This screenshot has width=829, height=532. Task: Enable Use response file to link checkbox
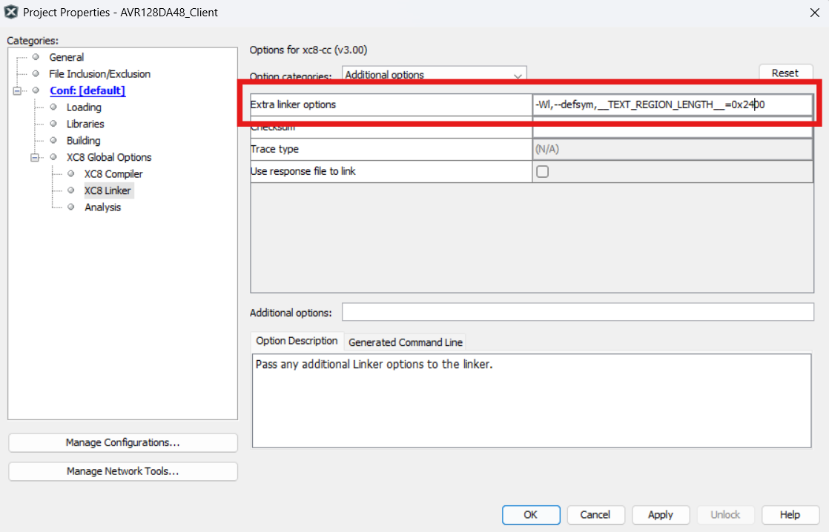542,172
